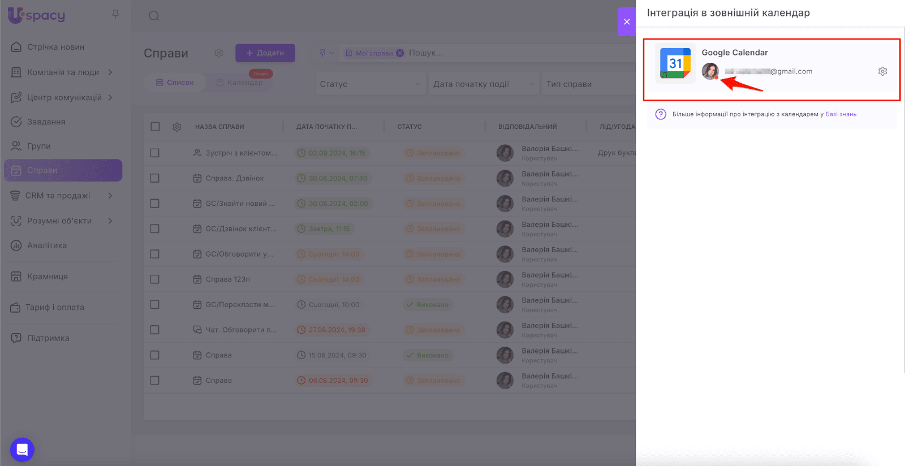Select checkbox for Справа 123п row
905x466 pixels.
click(155, 279)
